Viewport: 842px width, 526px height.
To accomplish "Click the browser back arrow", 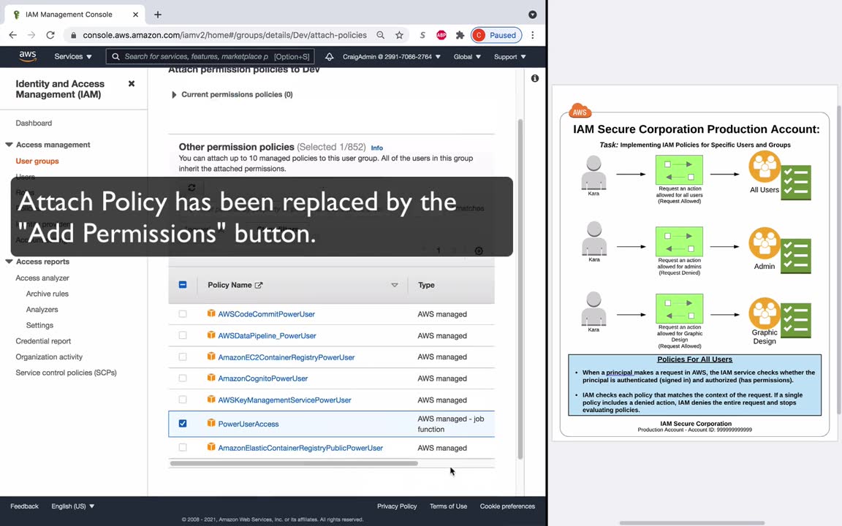I will coord(13,35).
